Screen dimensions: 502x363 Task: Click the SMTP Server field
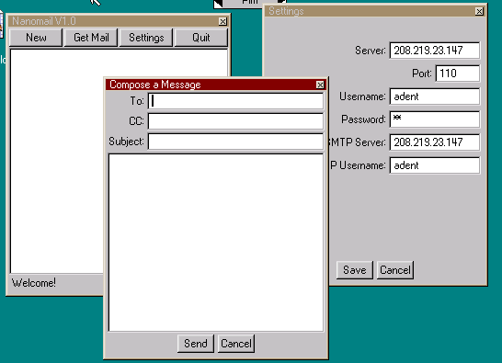point(435,142)
